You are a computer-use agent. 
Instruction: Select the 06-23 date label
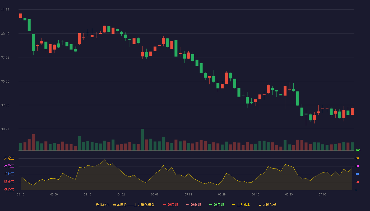coord(289,194)
